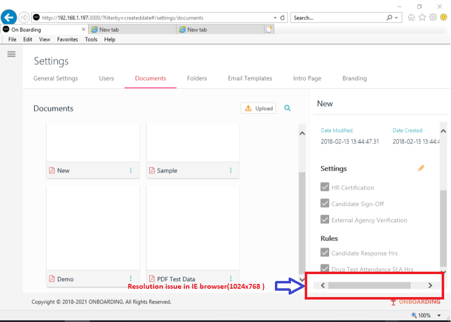Click horizontal scrollbar left arrow
The width and height of the screenshot is (451, 322).
[323, 285]
